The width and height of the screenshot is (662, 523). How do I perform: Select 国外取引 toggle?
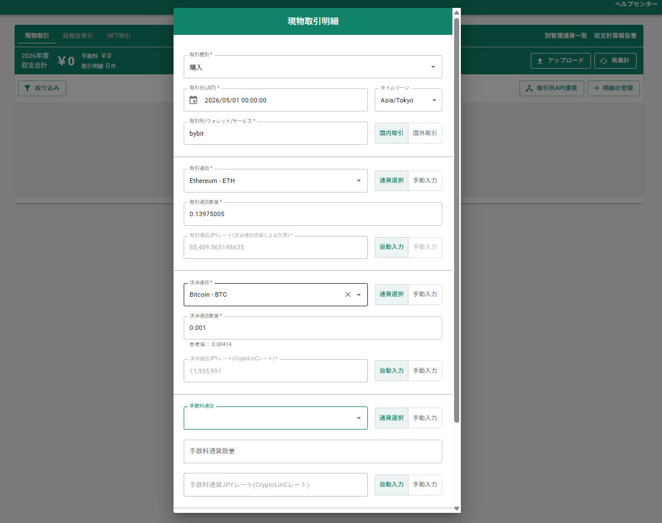pyautogui.click(x=425, y=133)
